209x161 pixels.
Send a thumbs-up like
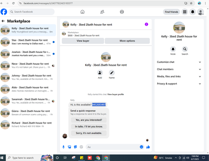[x=148, y=147]
